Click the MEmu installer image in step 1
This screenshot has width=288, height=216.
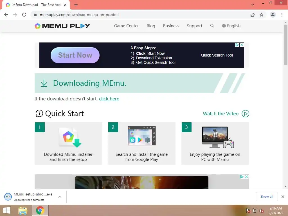70,137
